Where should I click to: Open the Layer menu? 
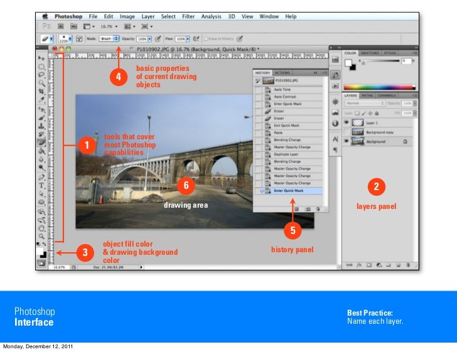(148, 16)
